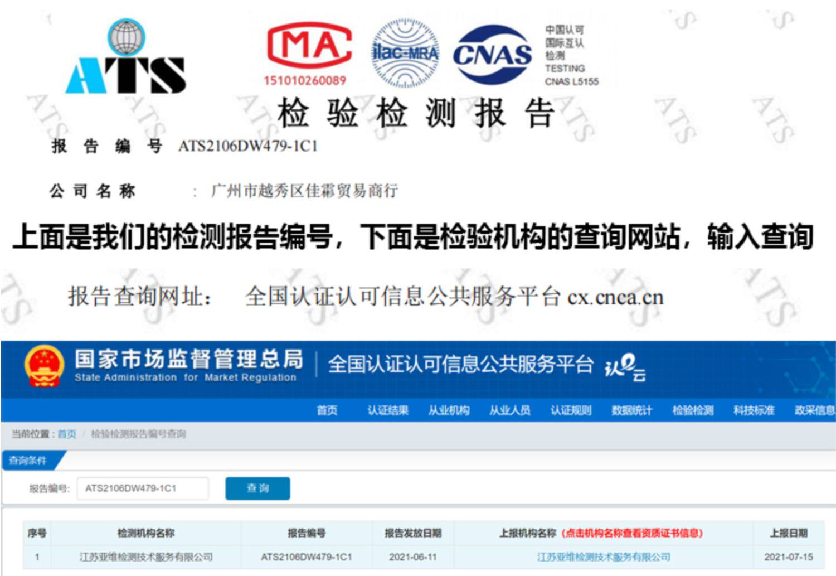Click the blue 查询 button
The image size is (836, 576).
[257, 488]
